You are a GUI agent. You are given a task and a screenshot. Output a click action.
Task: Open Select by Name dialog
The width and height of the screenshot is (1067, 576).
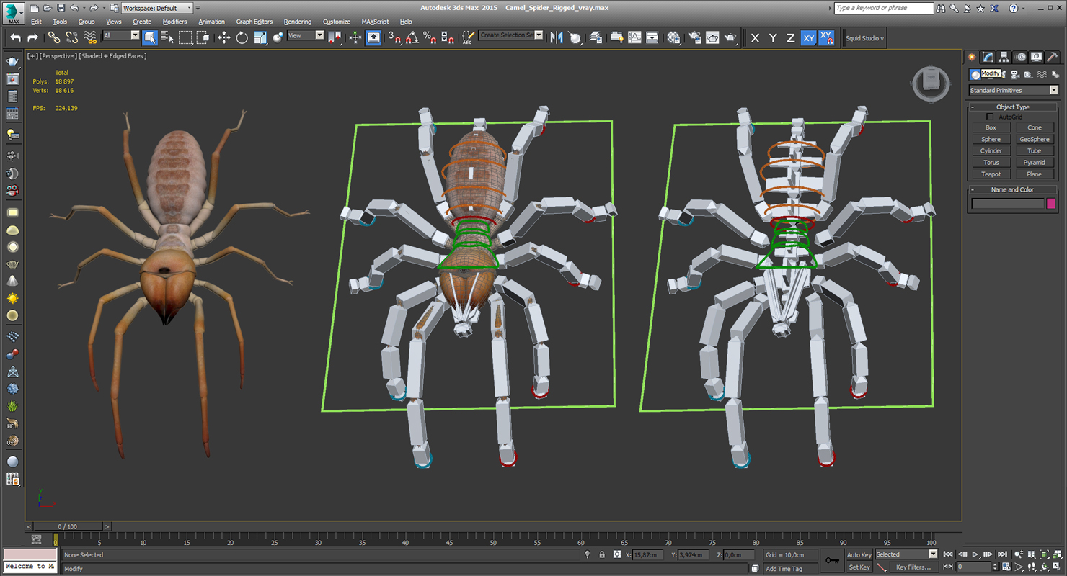(x=167, y=37)
